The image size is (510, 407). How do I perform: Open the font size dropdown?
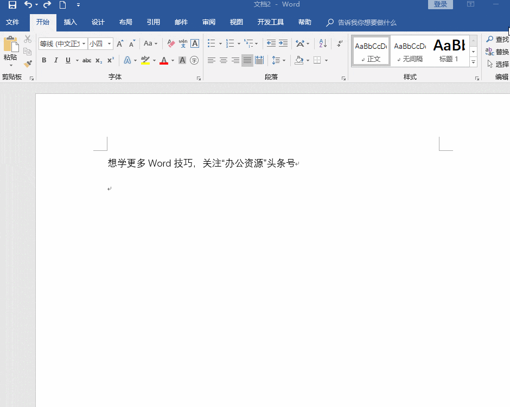pos(110,43)
